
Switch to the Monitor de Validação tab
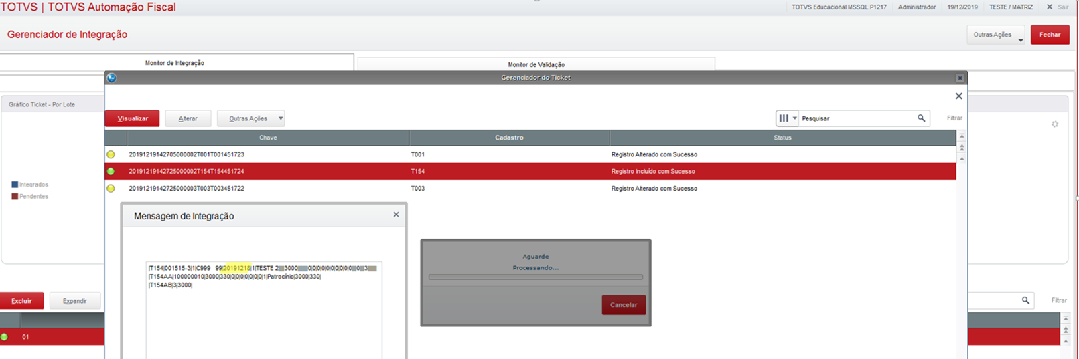pyautogui.click(x=536, y=65)
